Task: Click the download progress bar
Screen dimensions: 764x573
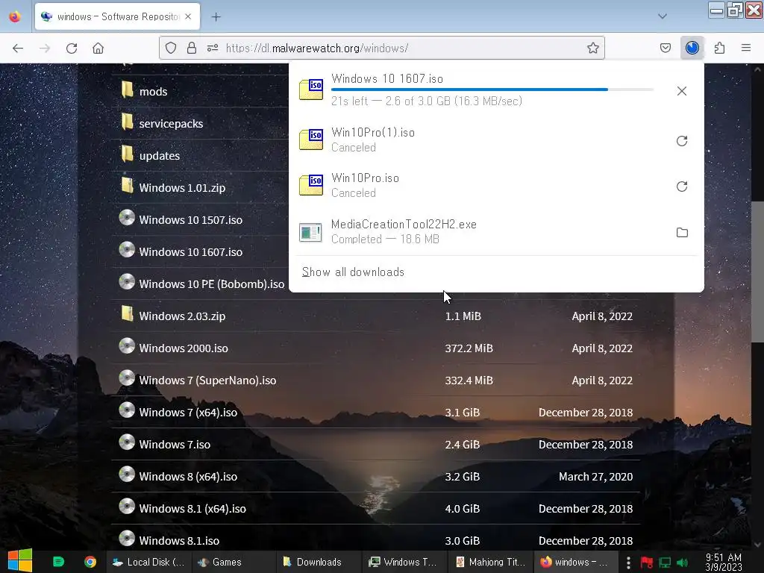Action: [x=492, y=90]
